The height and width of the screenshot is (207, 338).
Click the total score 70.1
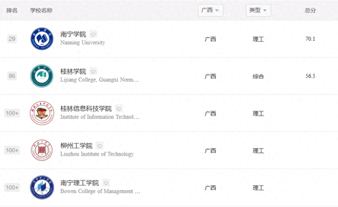coord(310,39)
